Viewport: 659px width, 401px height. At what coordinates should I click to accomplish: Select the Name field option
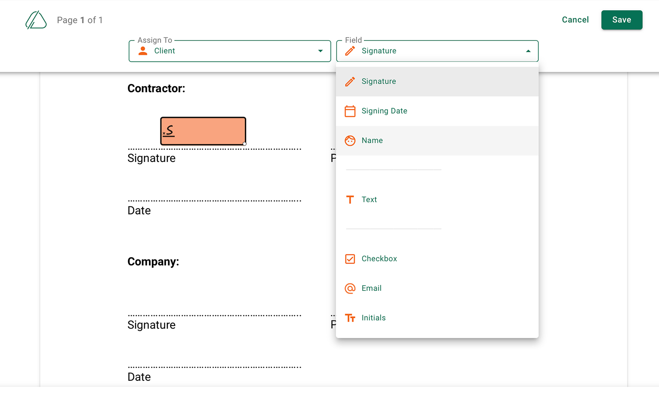[437, 141]
